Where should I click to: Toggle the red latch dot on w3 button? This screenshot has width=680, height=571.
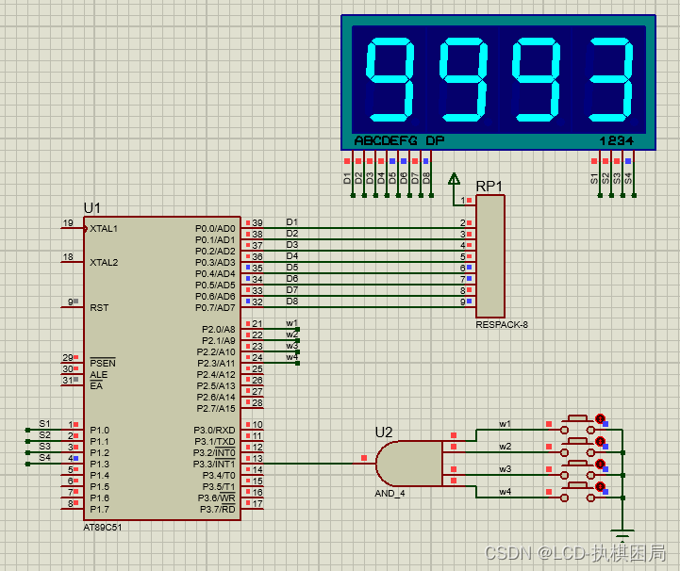point(600,464)
